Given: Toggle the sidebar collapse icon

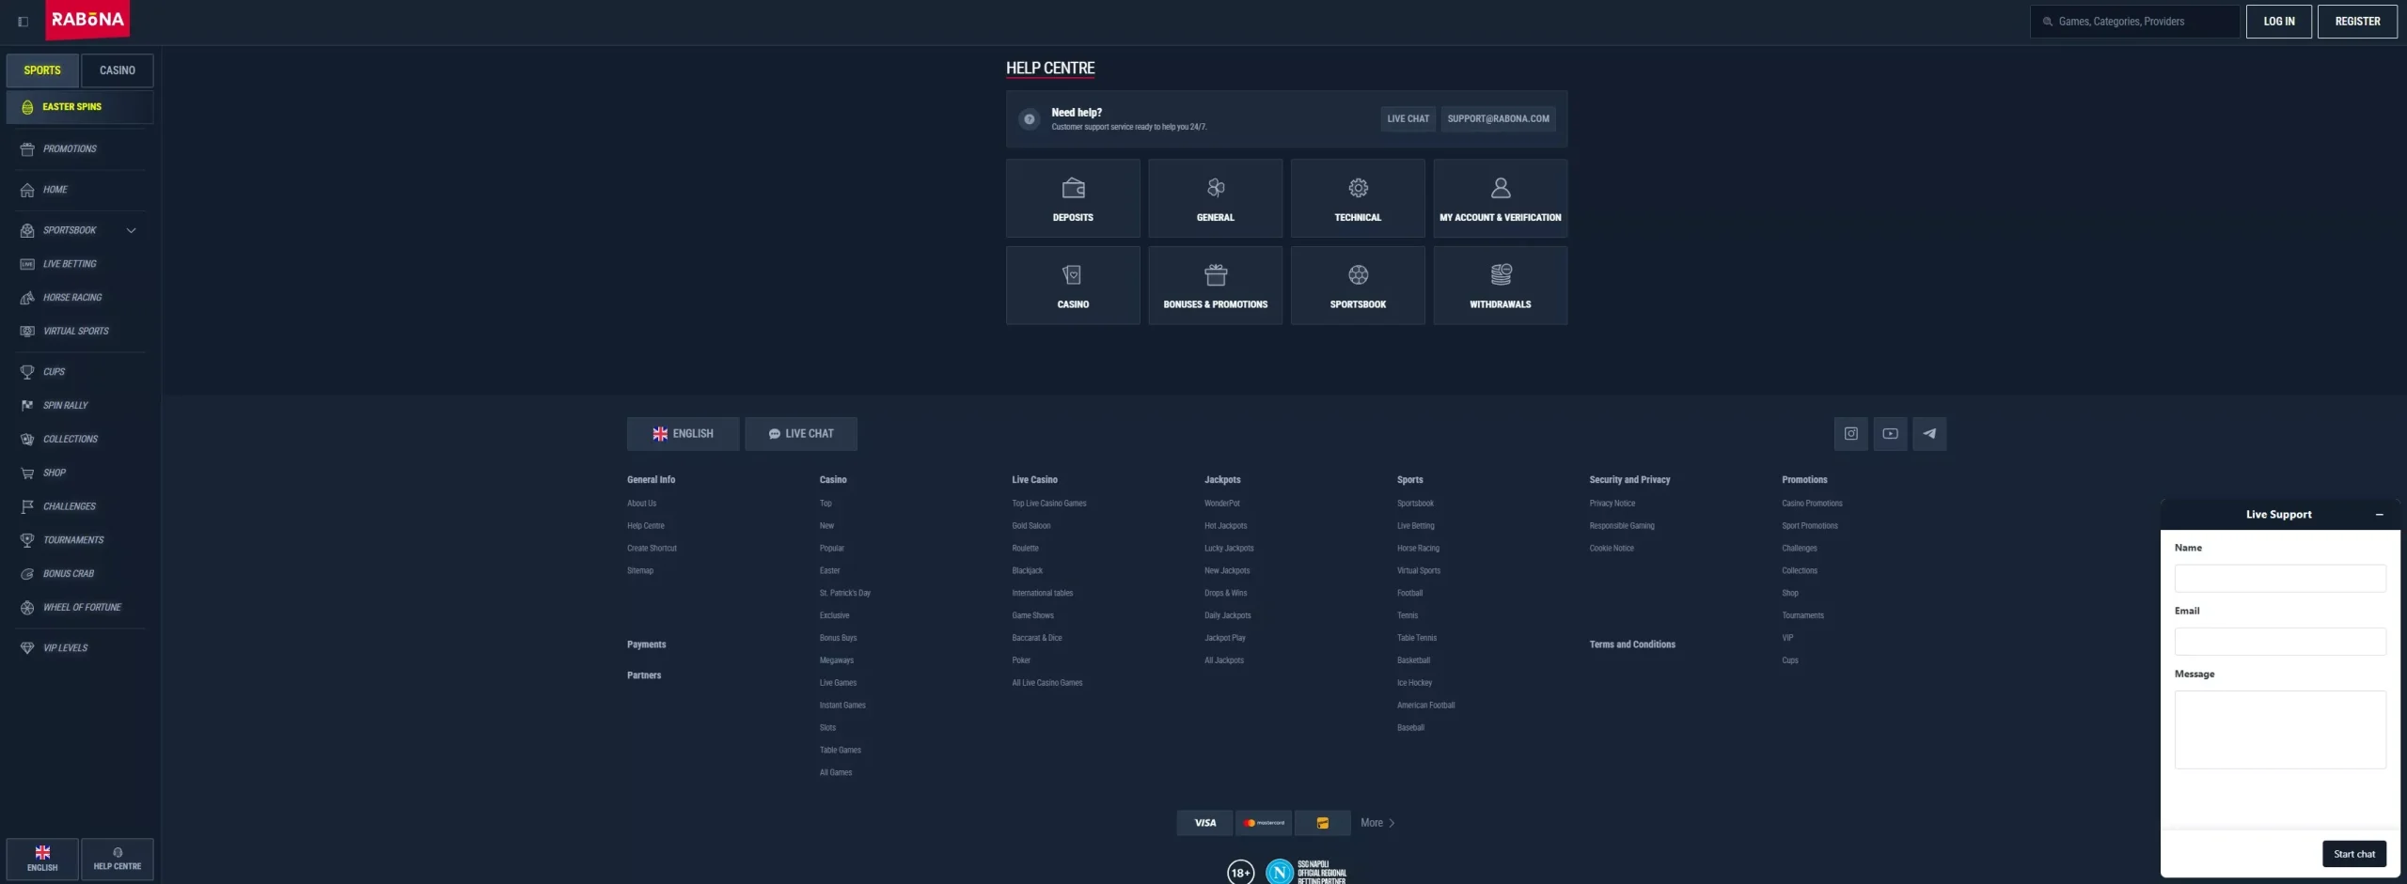Looking at the screenshot, I should pyautogui.click(x=23, y=22).
